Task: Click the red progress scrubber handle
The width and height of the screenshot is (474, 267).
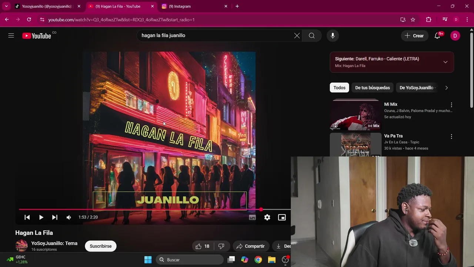Action: (261, 210)
